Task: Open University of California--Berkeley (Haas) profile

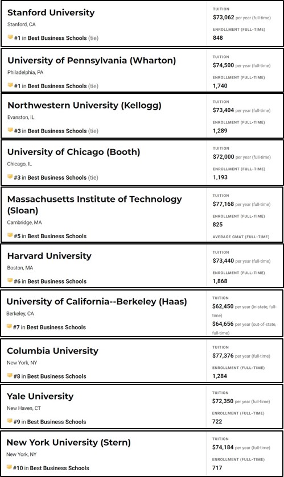Action: coord(97,302)
